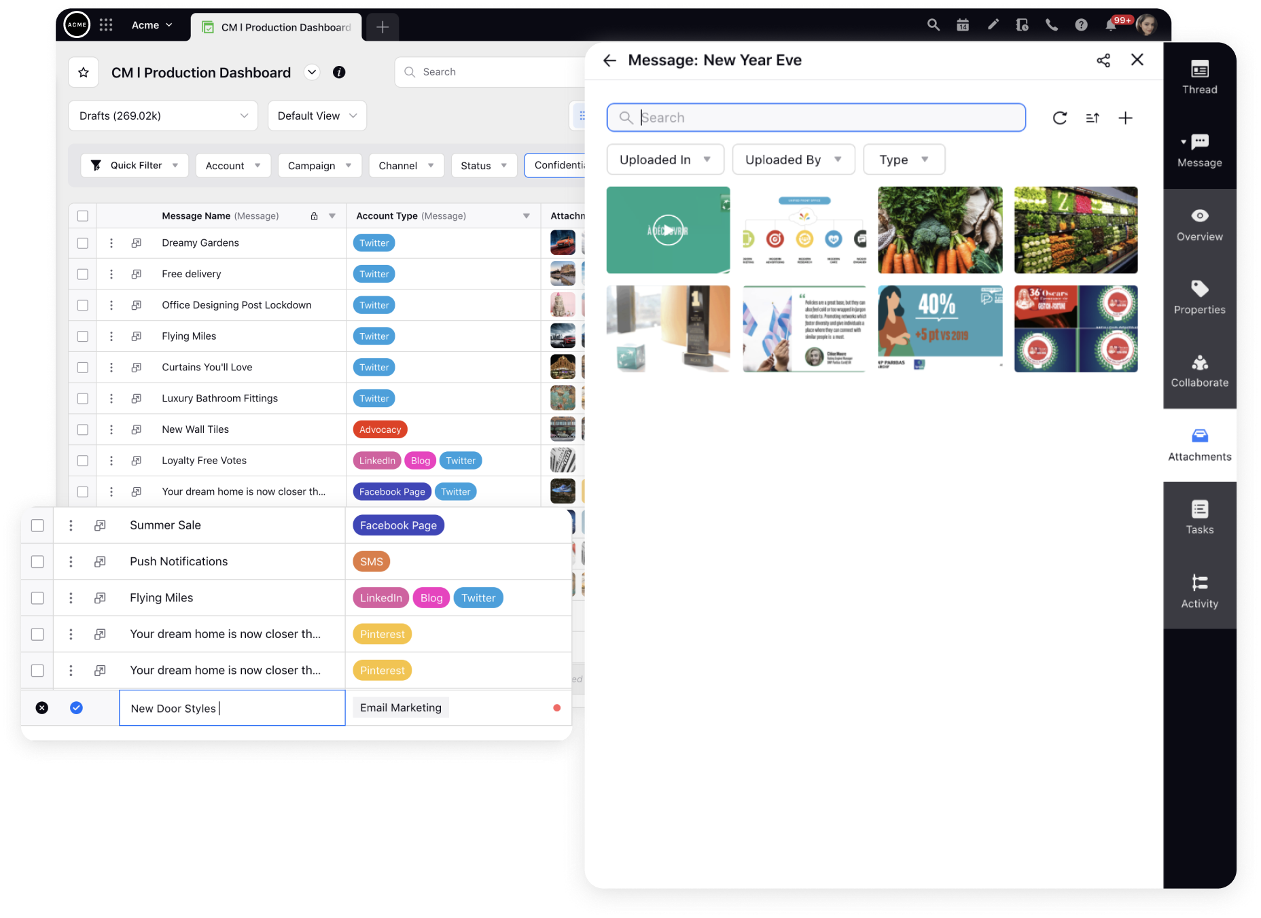Click the top bar search magnifier icon

coord(934,25)
